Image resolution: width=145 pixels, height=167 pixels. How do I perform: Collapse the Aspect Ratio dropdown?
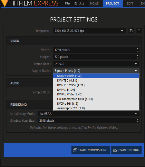pos(96,71)
